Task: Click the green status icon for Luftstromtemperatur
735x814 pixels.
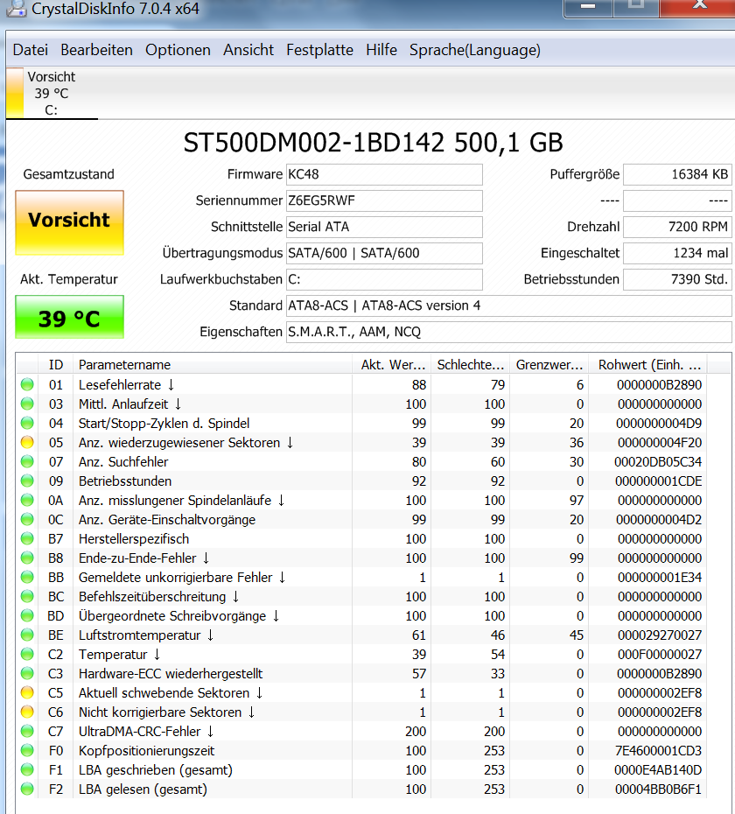Action: tap(27, 635)
